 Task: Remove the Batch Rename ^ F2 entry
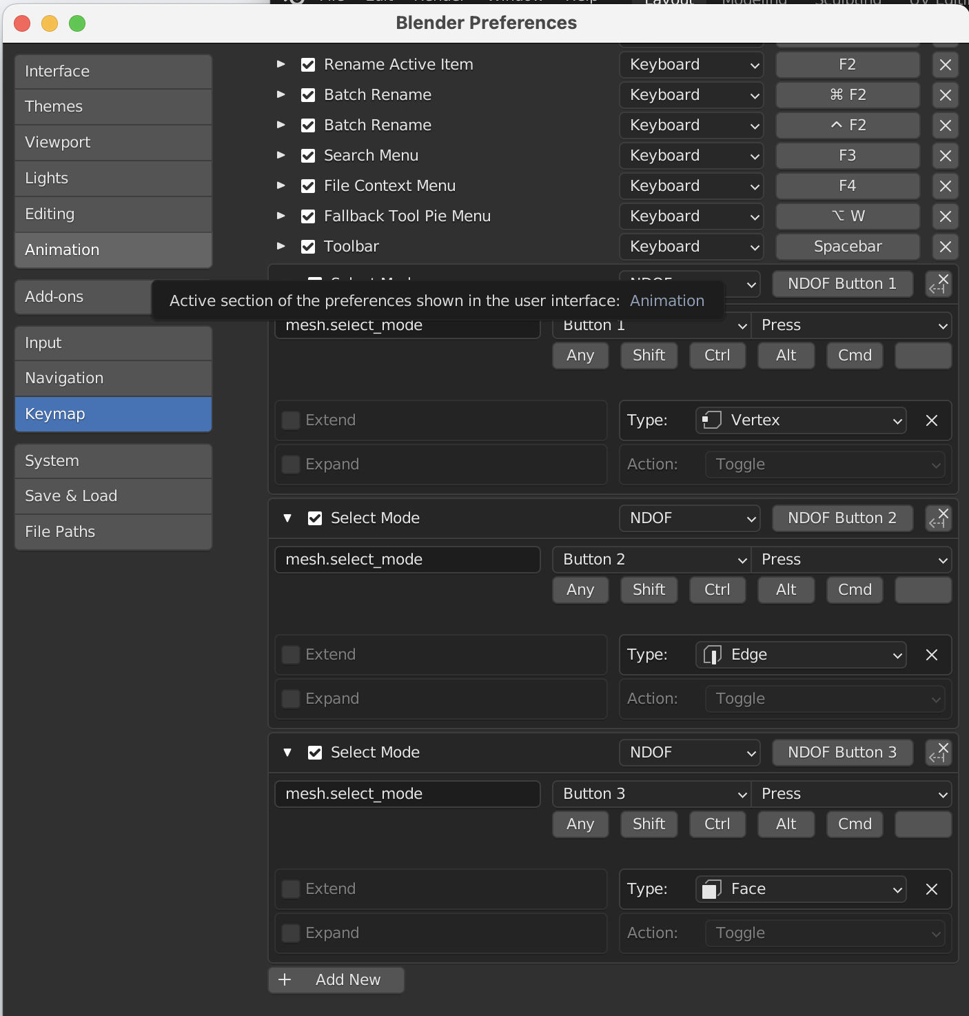[945, 125]
